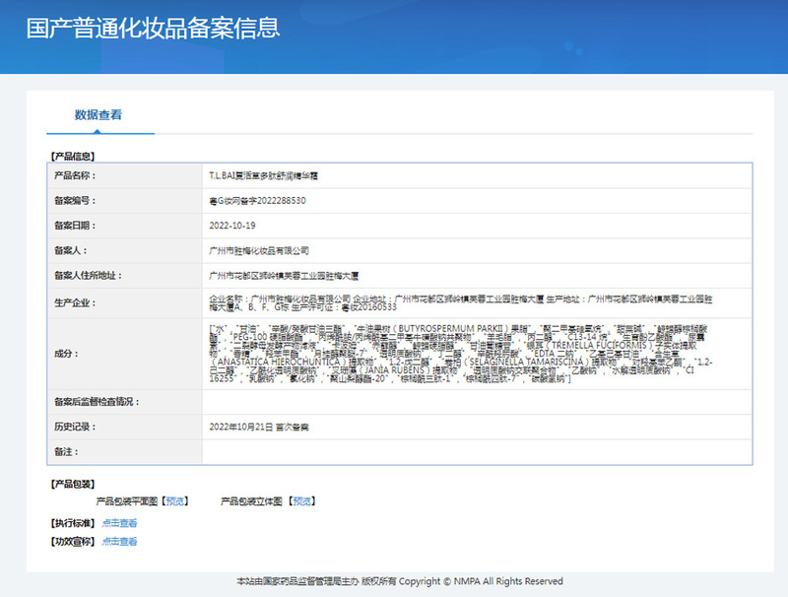Click 预览 link for 产品包装立体图
Image resolution: width=788 pixels, height=597 pixels.
[302, 501]
